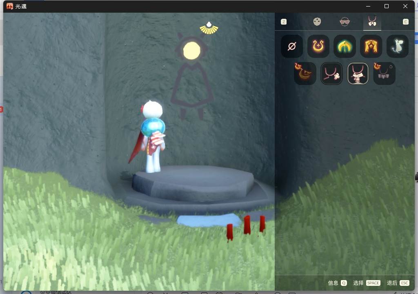Screen dimensions: 418x294
Task: Minimize the 光遇 game window
Action: [368, 6]
